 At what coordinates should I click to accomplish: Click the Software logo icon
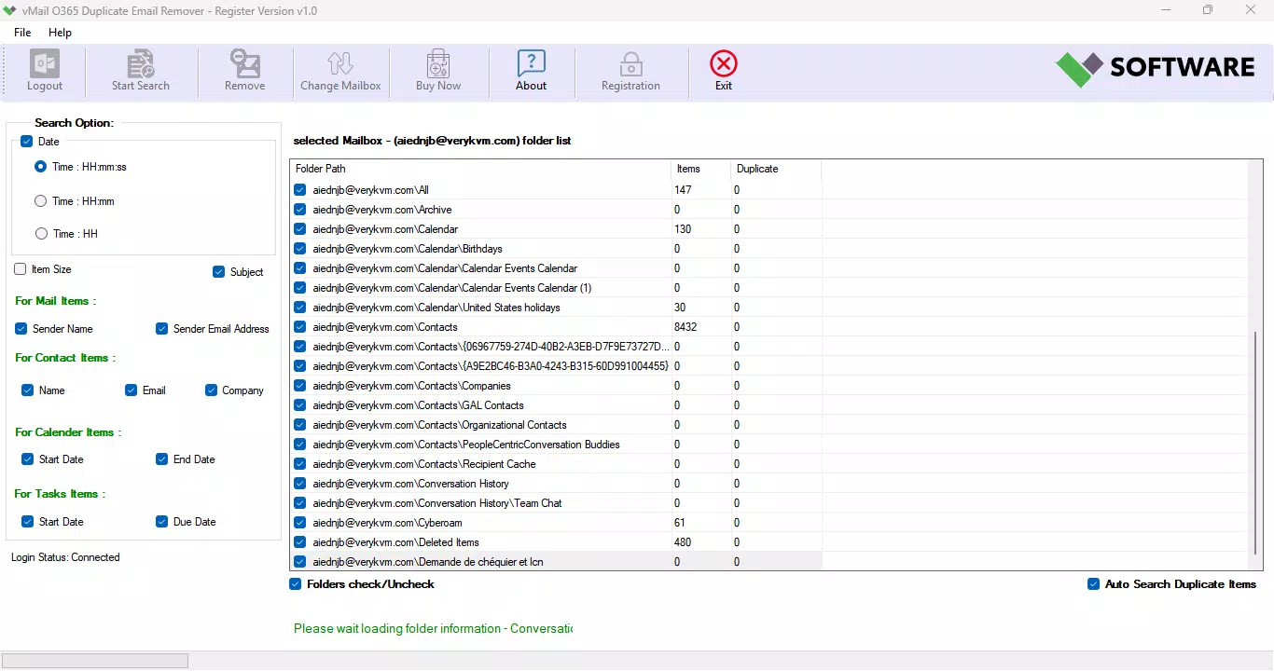tap(1079, 68)
